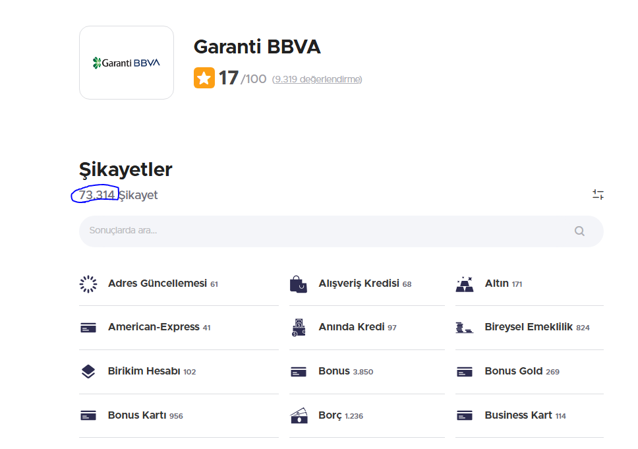Viewport: 638px width, 449px height.
Task: Click the Garanti BBVA heading
Action: [x=257, y=46]
